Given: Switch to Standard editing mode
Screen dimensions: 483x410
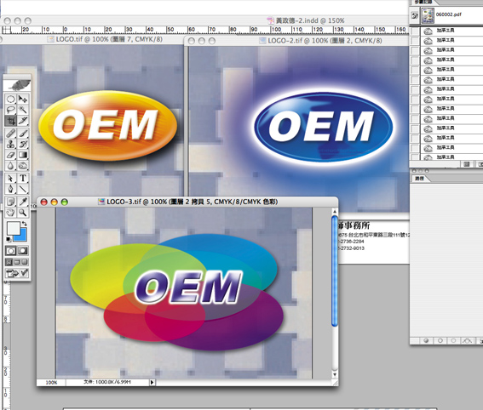Looking at the screenshot, I should tap(11, 251).
